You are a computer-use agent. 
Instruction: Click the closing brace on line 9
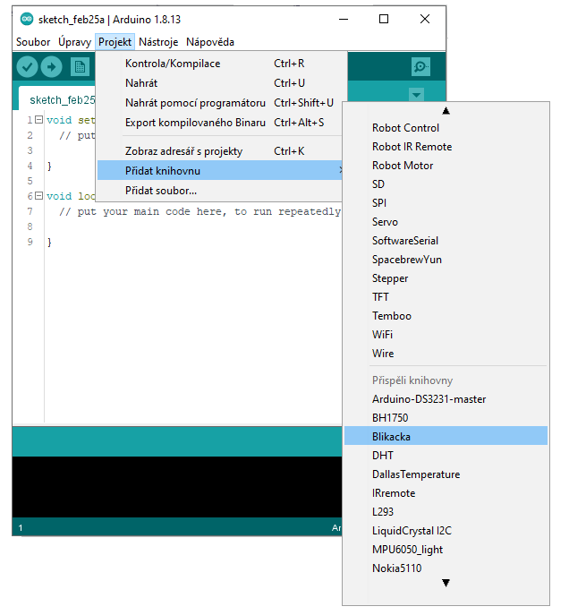(x=49, y=243)
